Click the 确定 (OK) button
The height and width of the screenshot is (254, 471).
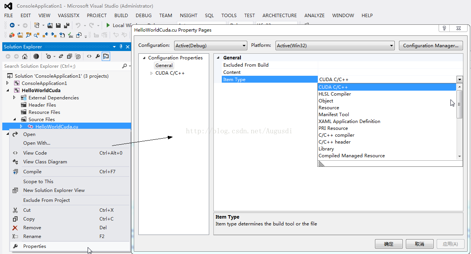(x=389, y=244)
